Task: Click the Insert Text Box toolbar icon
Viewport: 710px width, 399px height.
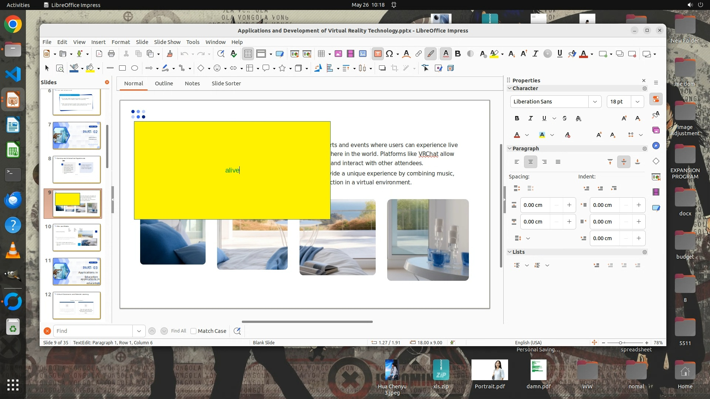Action: click(x=378, y=54)
